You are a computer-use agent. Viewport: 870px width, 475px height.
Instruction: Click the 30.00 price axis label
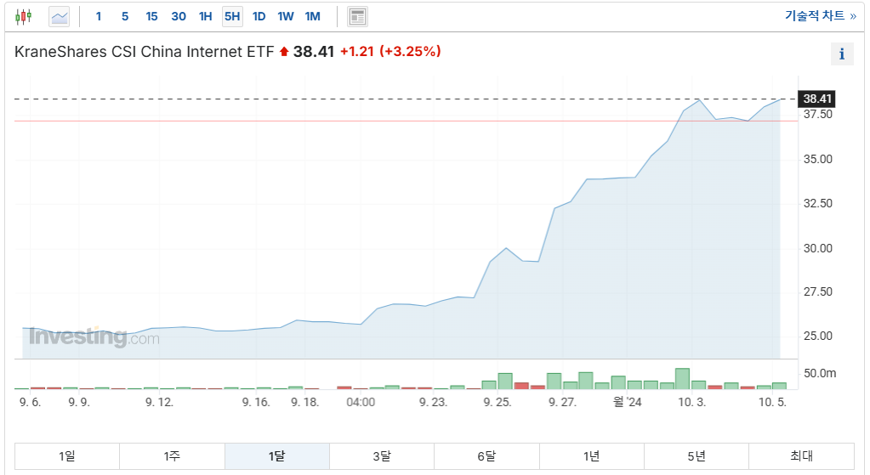tap(818, 248)
